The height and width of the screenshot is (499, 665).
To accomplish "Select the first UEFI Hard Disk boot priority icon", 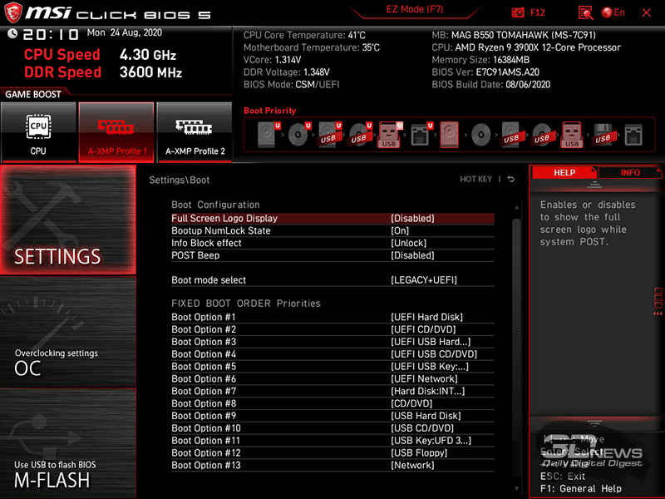I will (x=268, y=135).
